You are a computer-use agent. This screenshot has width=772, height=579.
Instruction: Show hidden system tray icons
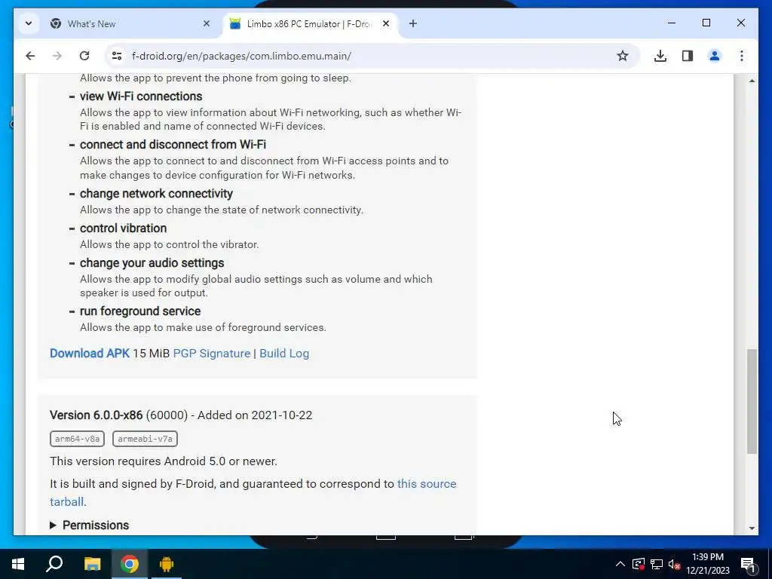coord(620,564)
